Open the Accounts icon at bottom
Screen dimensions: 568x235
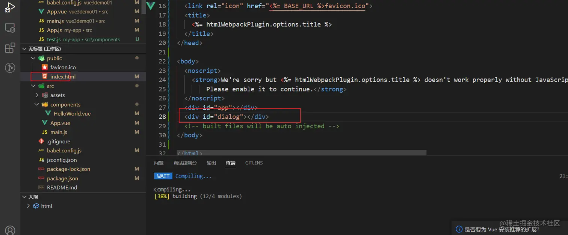coord(10,230)
